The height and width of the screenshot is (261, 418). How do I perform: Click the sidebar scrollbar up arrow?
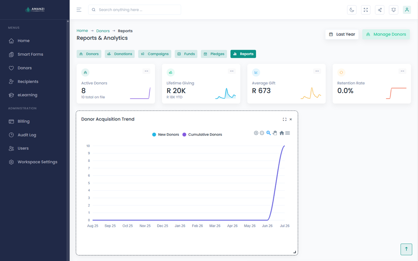[68, 21]
